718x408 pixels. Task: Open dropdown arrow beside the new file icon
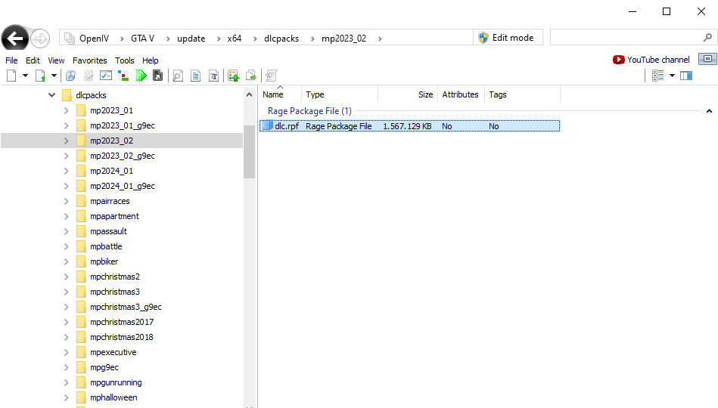[25, 76]
